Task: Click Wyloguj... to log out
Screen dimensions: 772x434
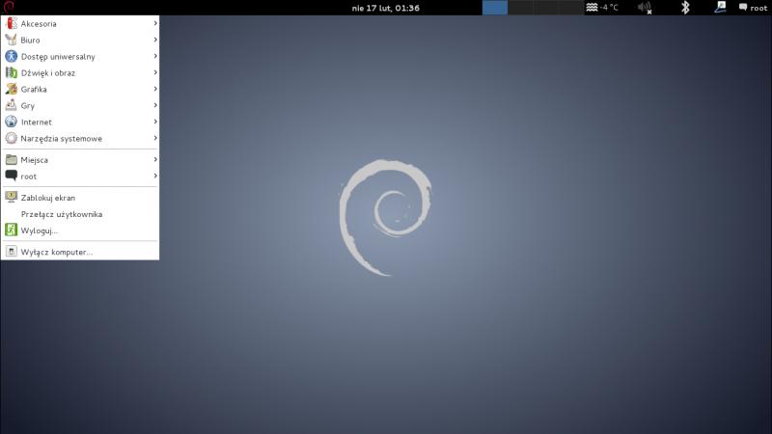Action: 40,231
